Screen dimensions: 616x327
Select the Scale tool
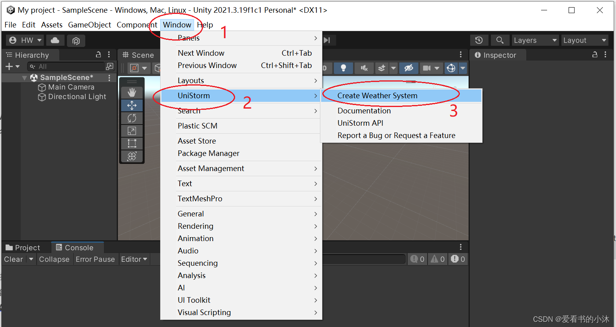coord(132,131)
